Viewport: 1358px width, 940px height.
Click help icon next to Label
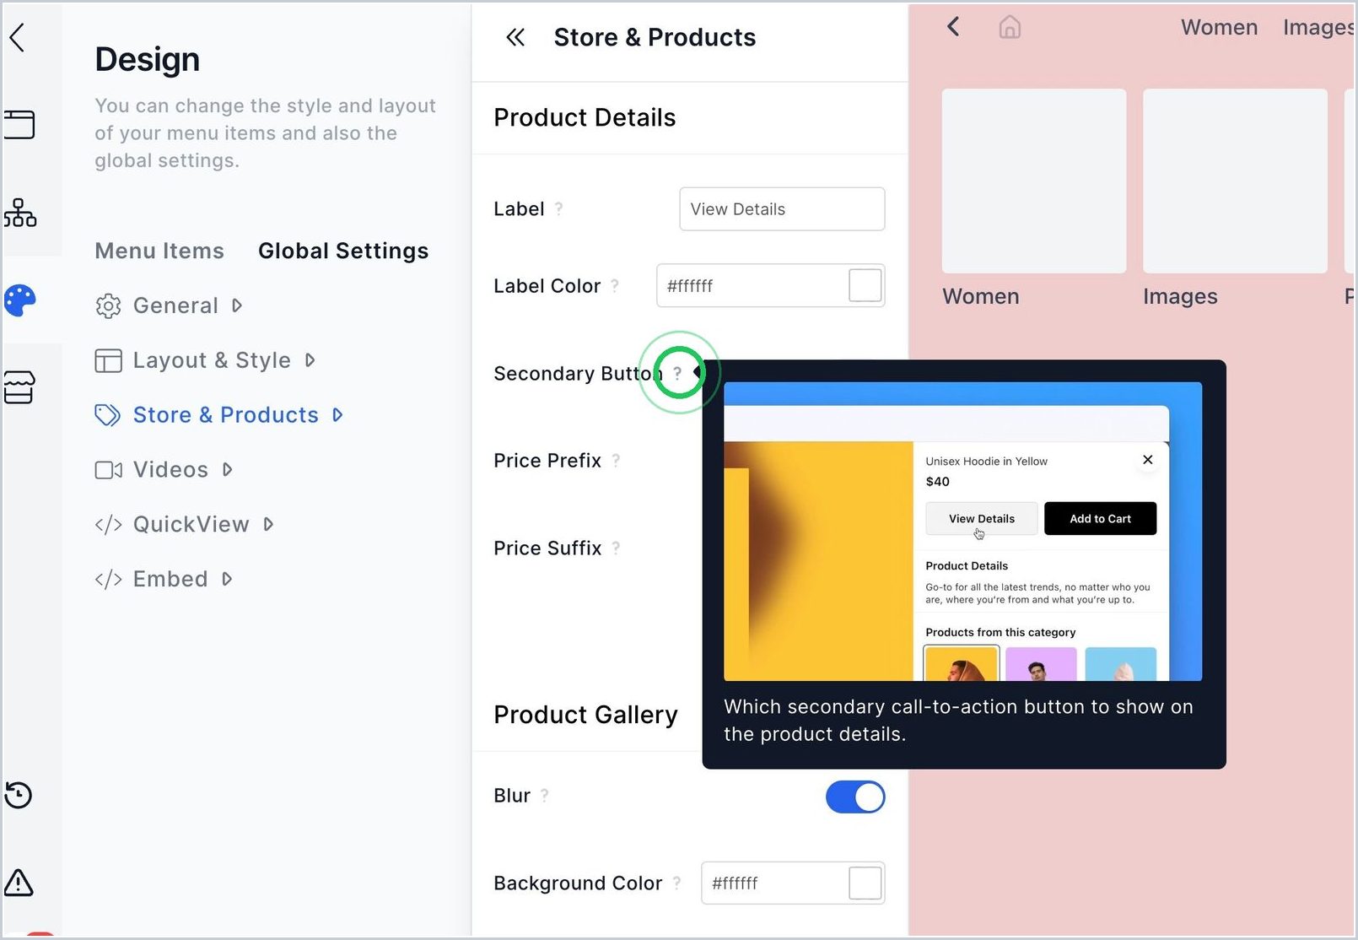pos(558,208)
